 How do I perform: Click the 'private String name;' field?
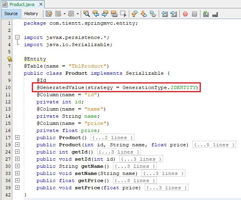click(68, 116)
